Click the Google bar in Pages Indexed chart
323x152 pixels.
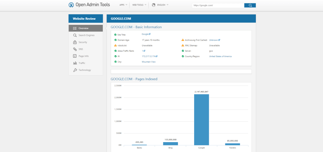pos(202,120)
